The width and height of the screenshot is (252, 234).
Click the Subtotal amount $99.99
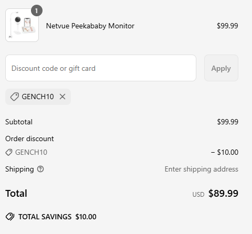click(228, 122)
